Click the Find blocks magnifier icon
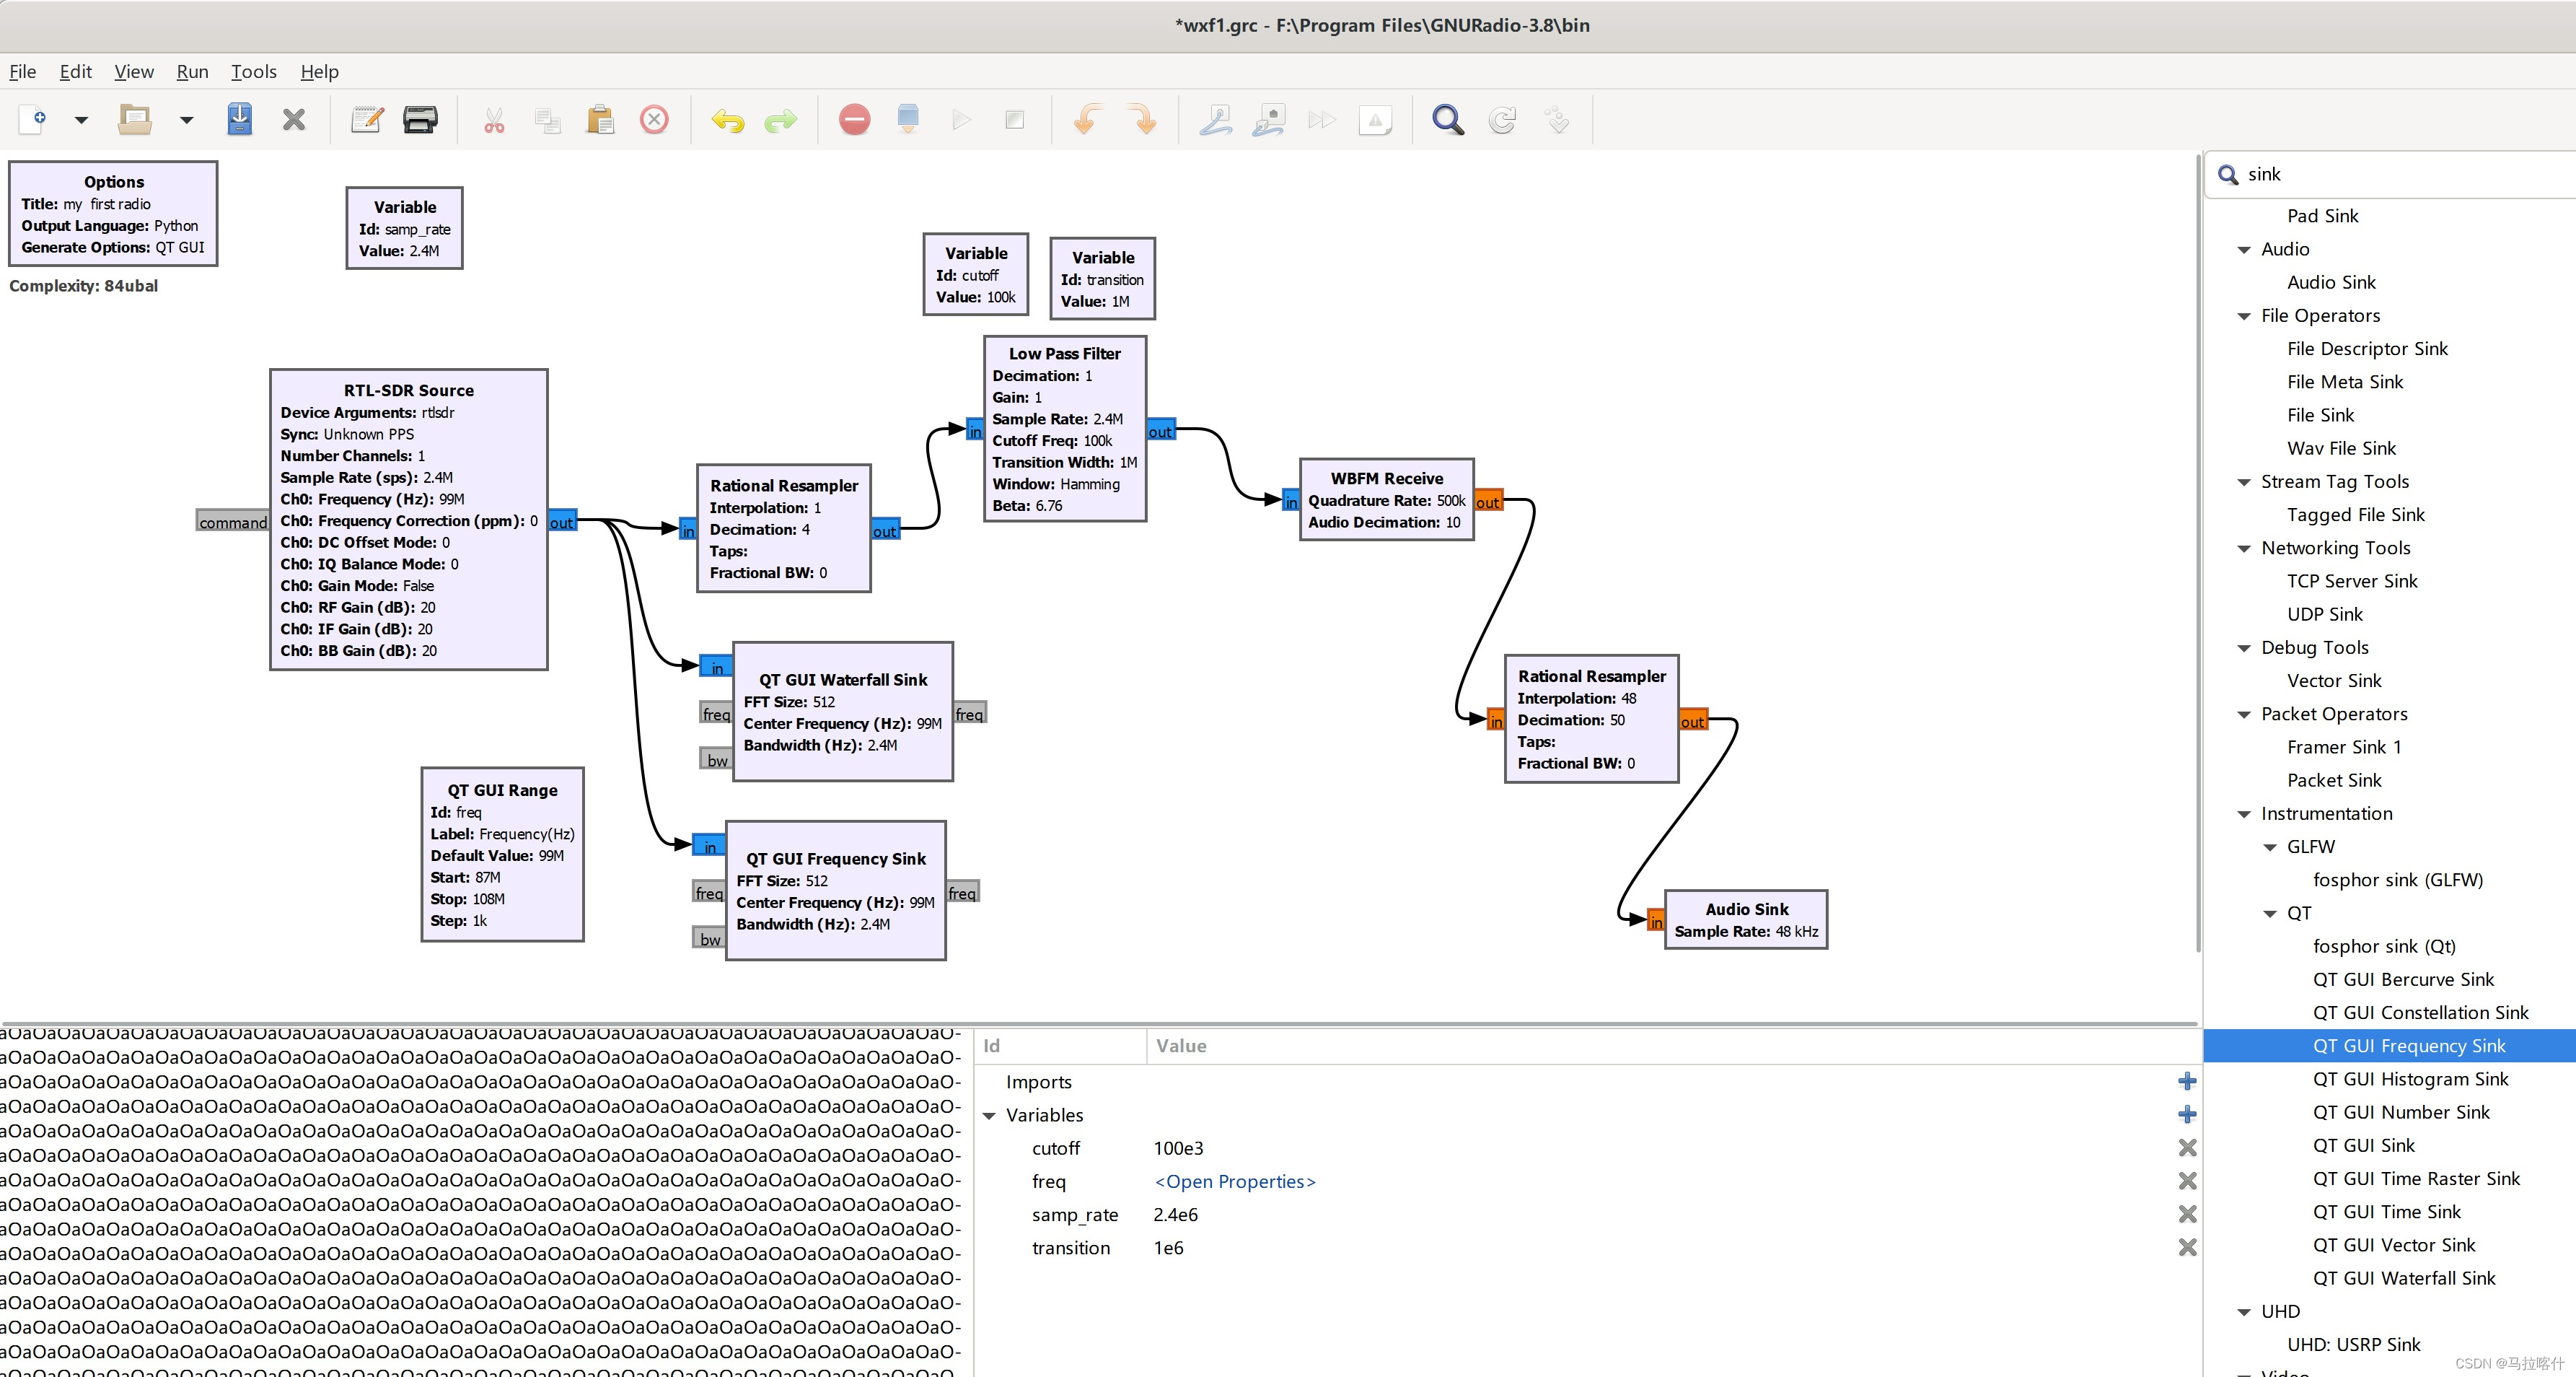Screen dimensions: 2576x1377 click(x=1447, y=120)
